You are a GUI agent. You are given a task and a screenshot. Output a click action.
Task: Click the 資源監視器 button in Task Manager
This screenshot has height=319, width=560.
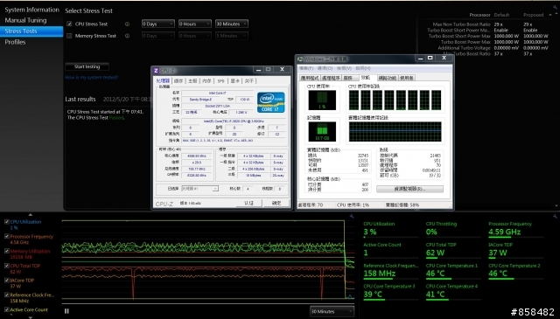410,189
